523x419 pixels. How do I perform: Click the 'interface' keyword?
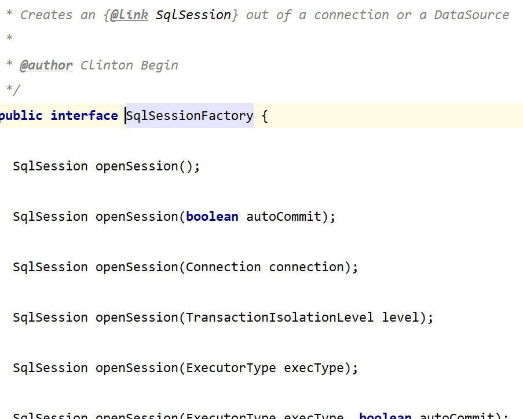point(84,116)
